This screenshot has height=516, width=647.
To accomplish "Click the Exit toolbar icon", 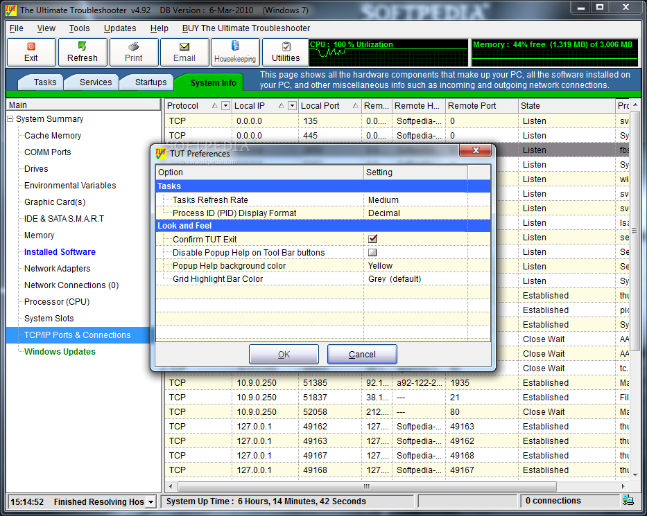I will [x=31, y=46].
